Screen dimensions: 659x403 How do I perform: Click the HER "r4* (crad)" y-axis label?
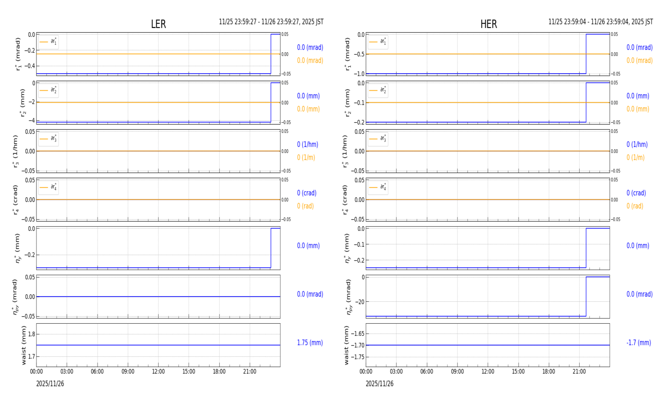[x=345, y=200]
